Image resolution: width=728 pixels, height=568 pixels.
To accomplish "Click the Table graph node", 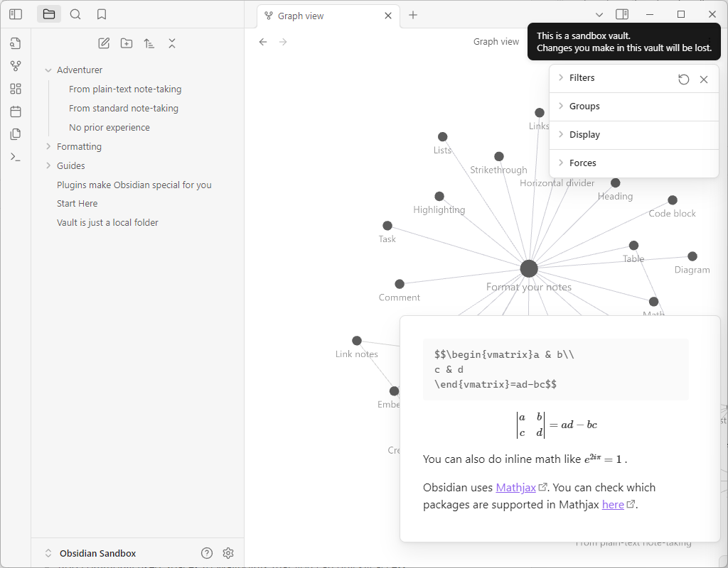I will pos(633,245).
